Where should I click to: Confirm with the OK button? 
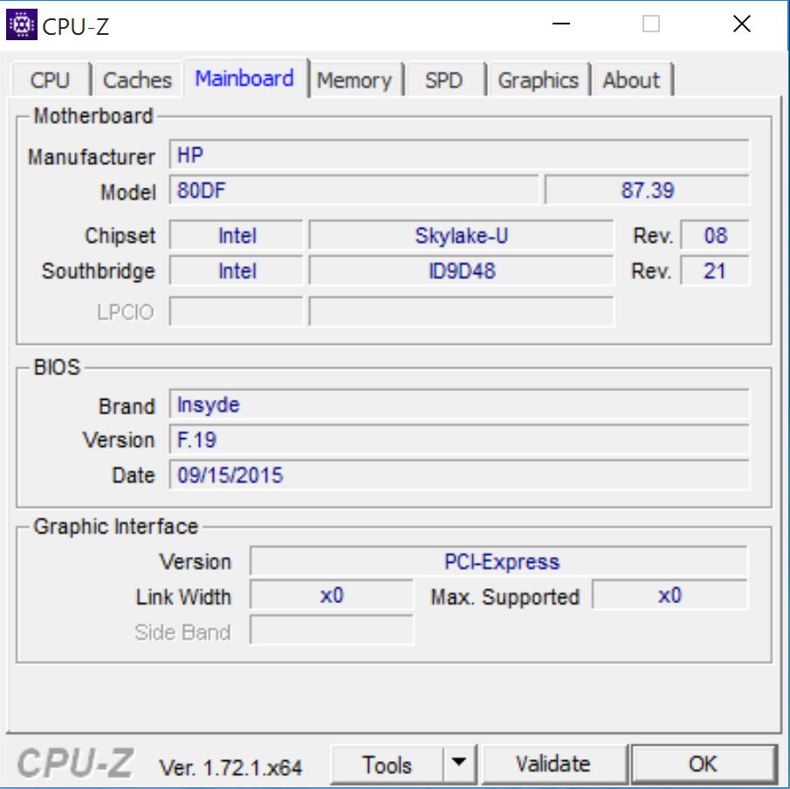point(703,765)
